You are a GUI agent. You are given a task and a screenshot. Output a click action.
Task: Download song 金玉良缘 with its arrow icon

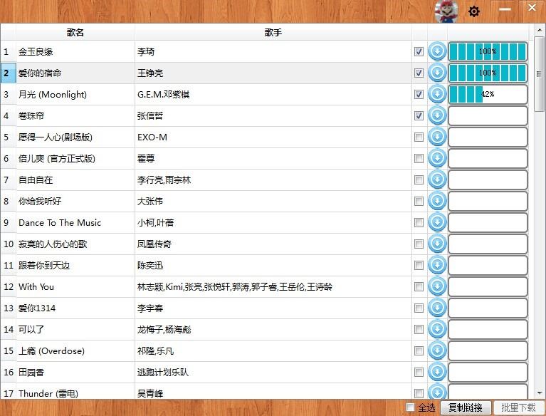(x=437, y=51)
